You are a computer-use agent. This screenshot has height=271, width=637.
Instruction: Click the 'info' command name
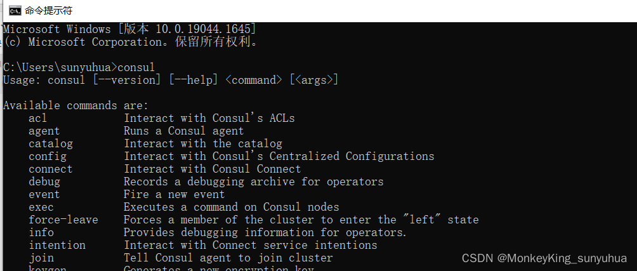pos(41,232)
